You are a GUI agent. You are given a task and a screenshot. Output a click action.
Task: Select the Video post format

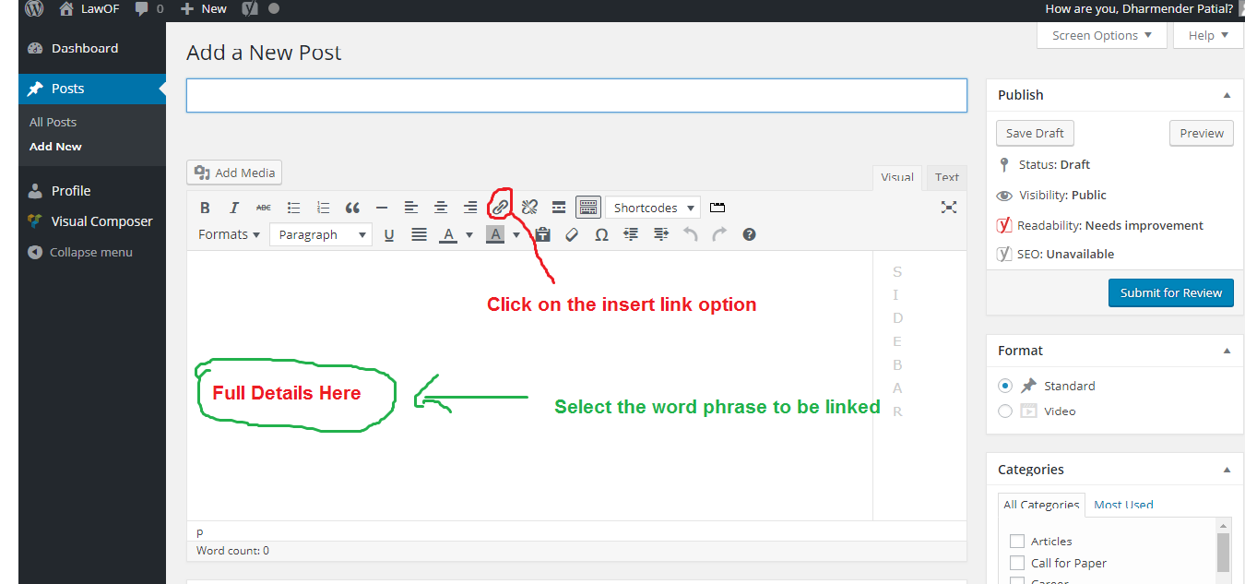(x=1005, y=411)
